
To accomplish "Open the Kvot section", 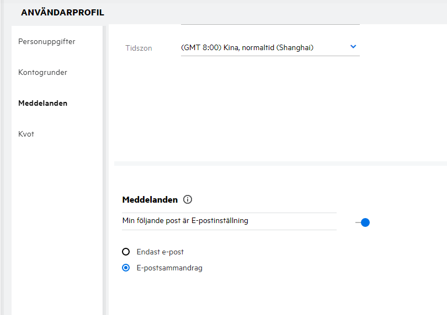I will (x=26, y=134).
